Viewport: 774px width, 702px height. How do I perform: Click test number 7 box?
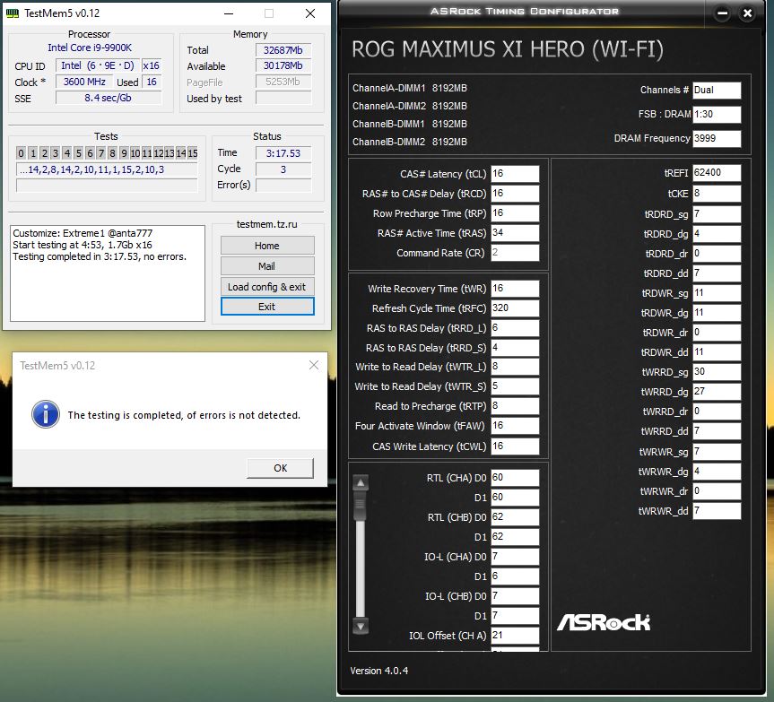101,153
